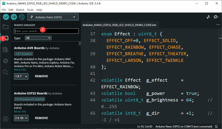This screenshot has width=222, height=129.
Task: Start debugging with the debug icon
Action: coord(22,17)
